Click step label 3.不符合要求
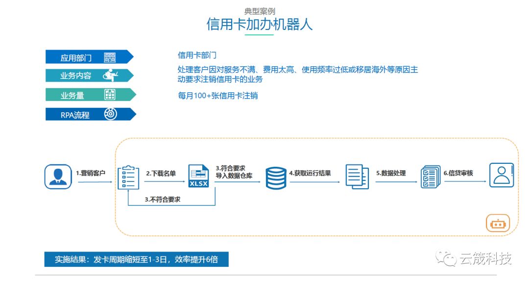Viewport: 529px width, 282px height. pos(163,200)
